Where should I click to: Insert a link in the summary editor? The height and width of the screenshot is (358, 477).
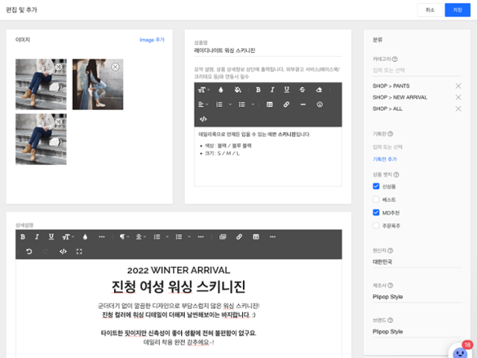286,104
